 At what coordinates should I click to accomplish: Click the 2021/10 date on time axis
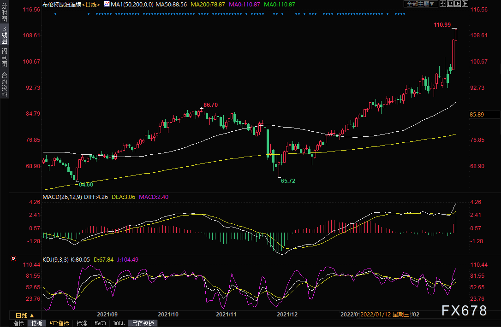(x=168, y=315)
